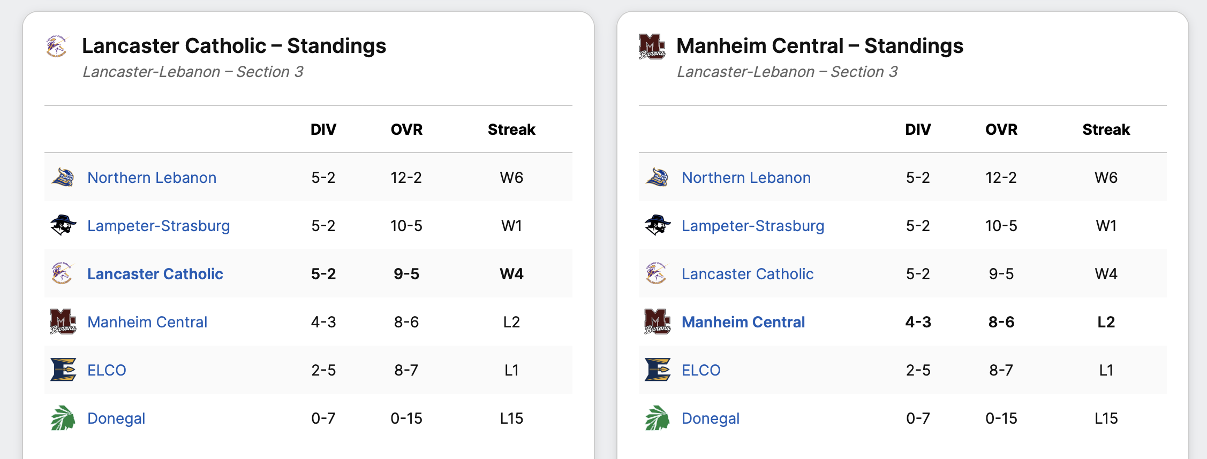Click Manheim Central Barons logo in right header
Viewport: 1207px width, 459px height.
[652, 47]
